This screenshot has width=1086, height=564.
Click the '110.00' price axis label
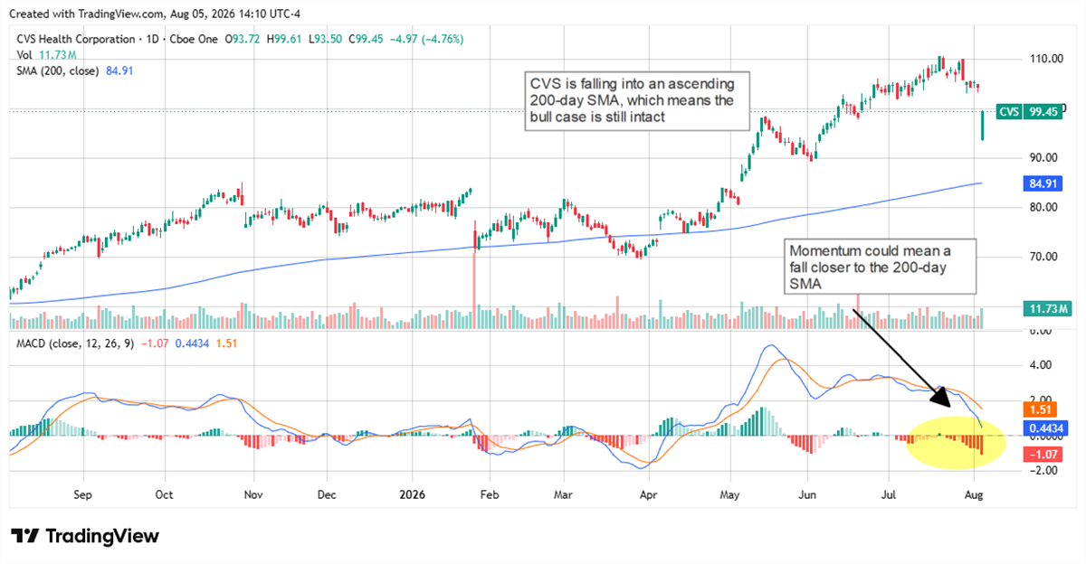tap(1046, 59)
